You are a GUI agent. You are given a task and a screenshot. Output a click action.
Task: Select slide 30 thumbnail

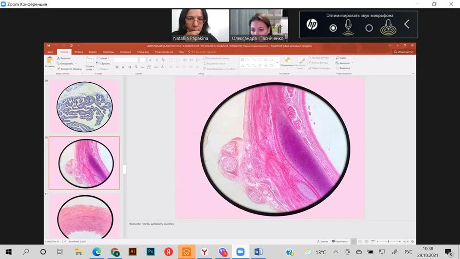(84, 163)
